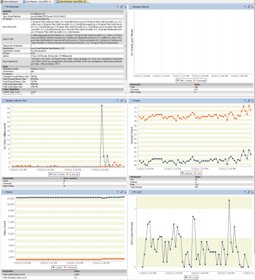Click the magnifier icon on the CPU Load panel
The width and height of the screenshot is (255, 280).
pos(252,192)
